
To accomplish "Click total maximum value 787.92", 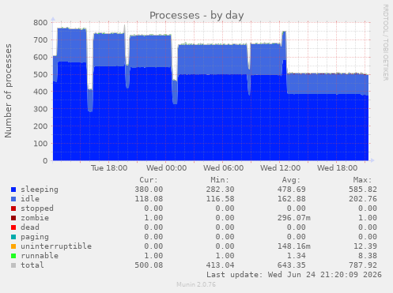I will click(363, 265).
